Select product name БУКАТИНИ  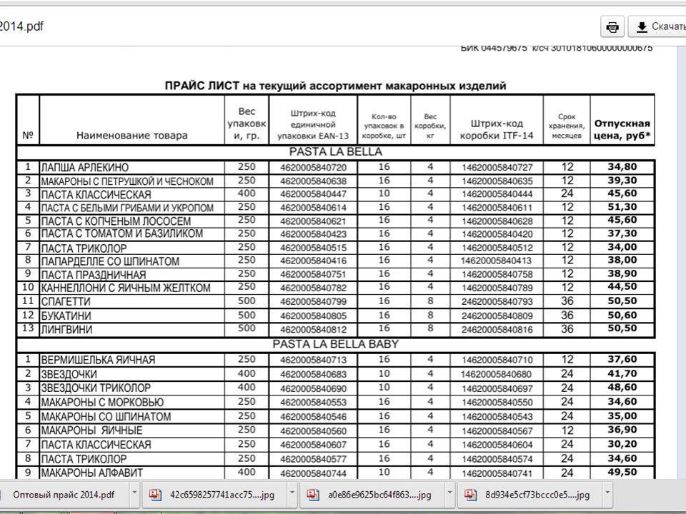pos(66,316)
